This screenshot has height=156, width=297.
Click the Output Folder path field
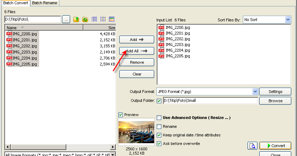point(210,101)
